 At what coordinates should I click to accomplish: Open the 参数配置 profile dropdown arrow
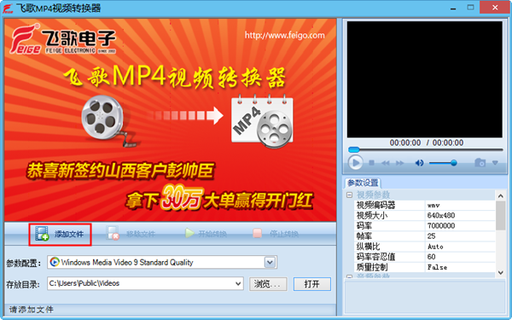coord(270,262)
